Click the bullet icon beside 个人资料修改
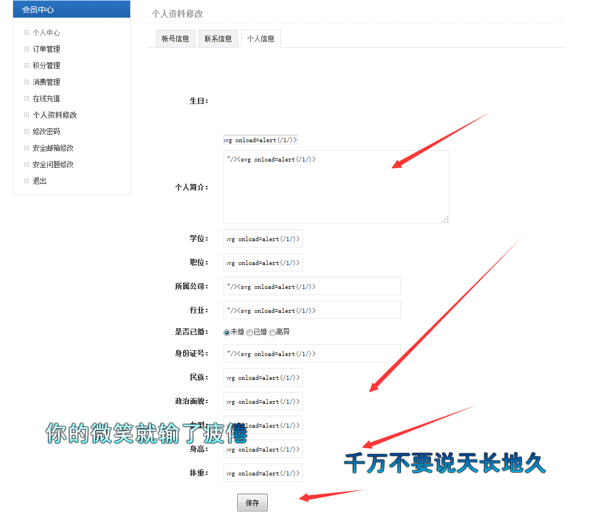 (27, 115)
